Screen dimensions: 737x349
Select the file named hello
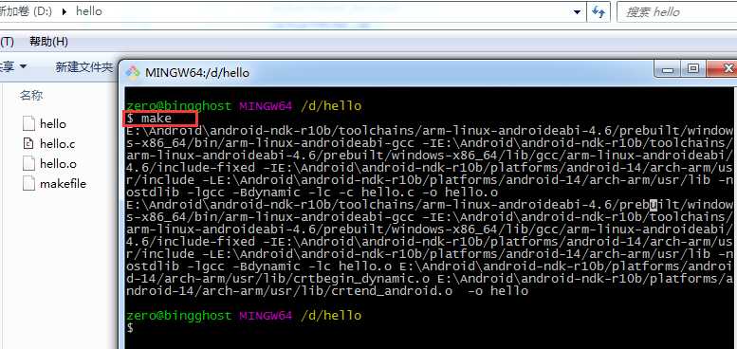click(x=53, y=124)
